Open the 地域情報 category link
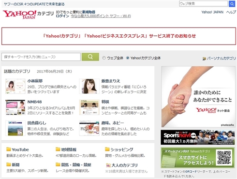This screenshot has width=237, height=179. point(69,149)
